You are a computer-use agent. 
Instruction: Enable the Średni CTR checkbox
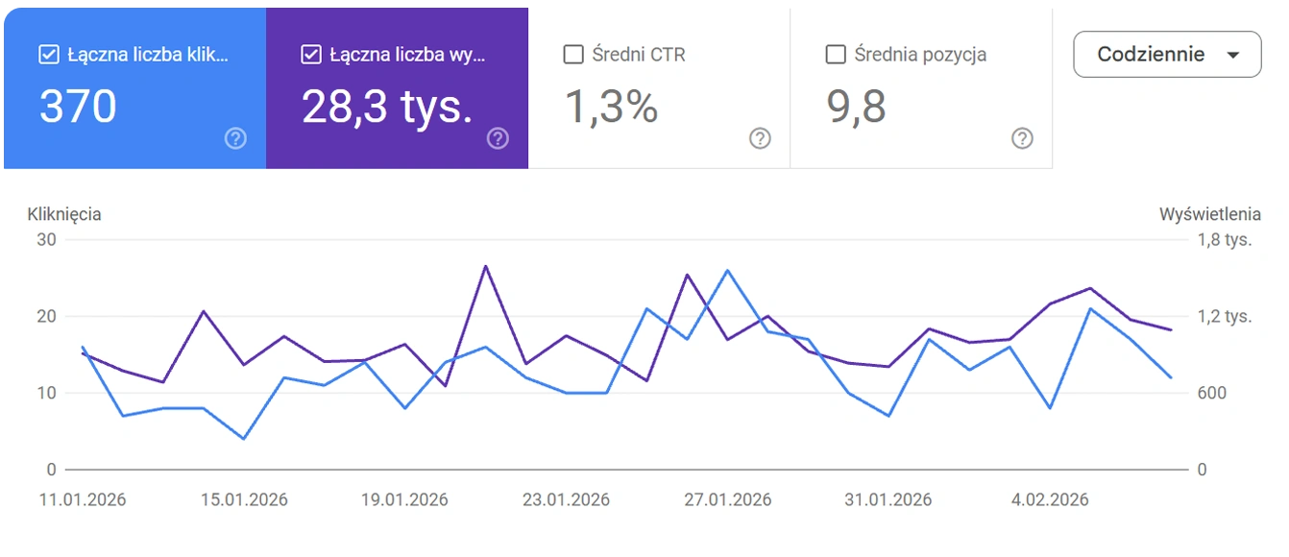pyautogui.click(x=573, y=55)
